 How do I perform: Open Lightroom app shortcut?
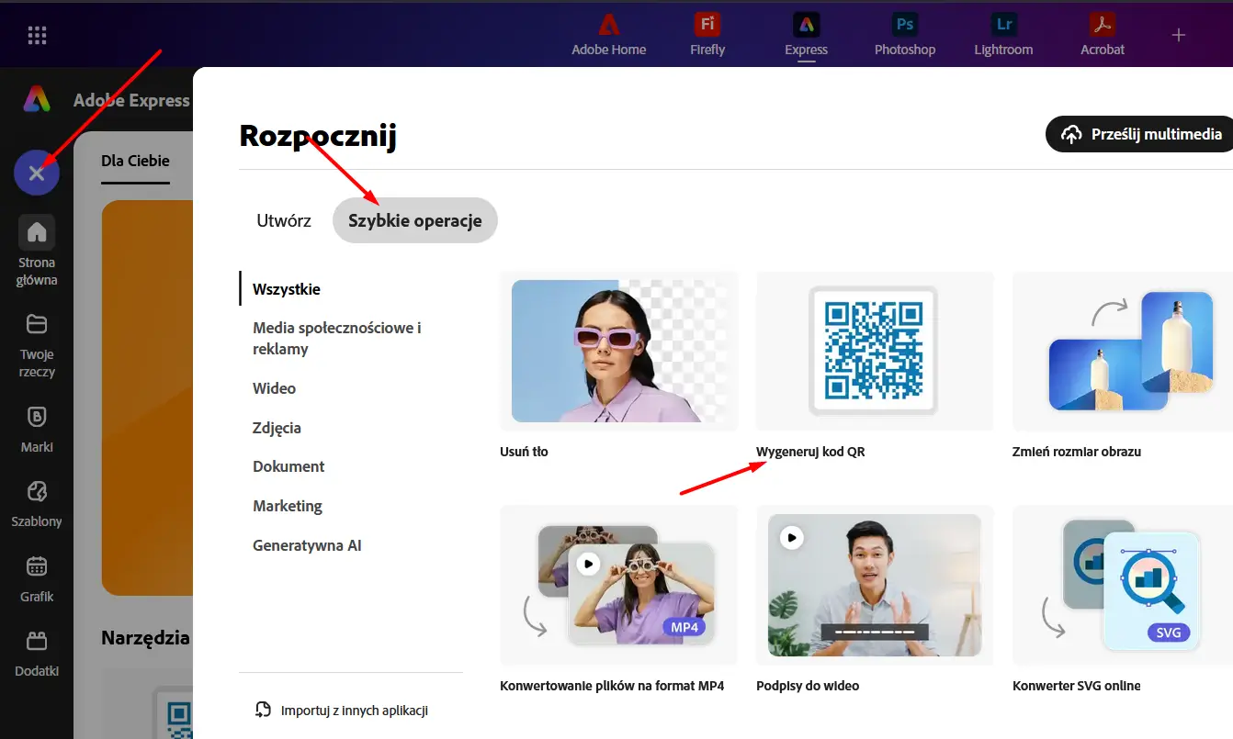click(x=1002, y=34)
